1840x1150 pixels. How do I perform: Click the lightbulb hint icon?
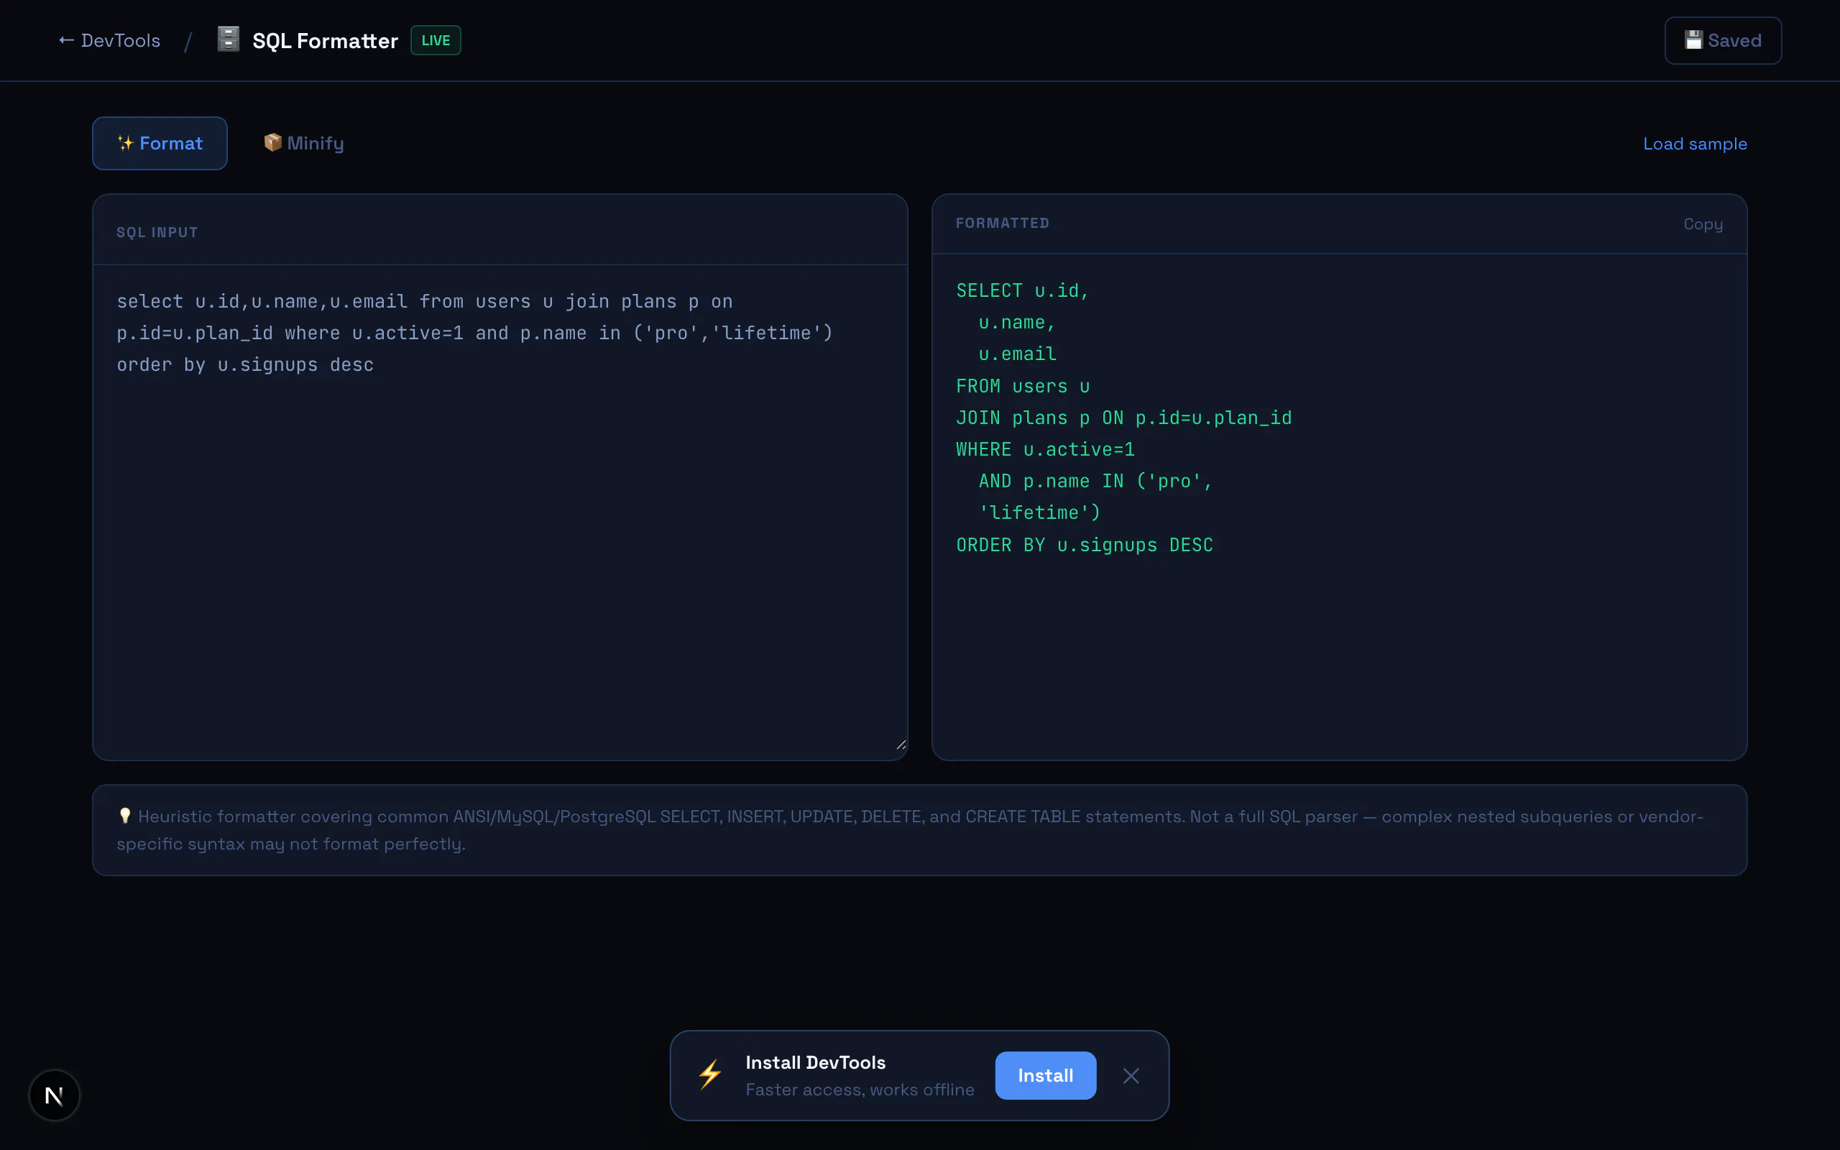(x=124, y=815)
